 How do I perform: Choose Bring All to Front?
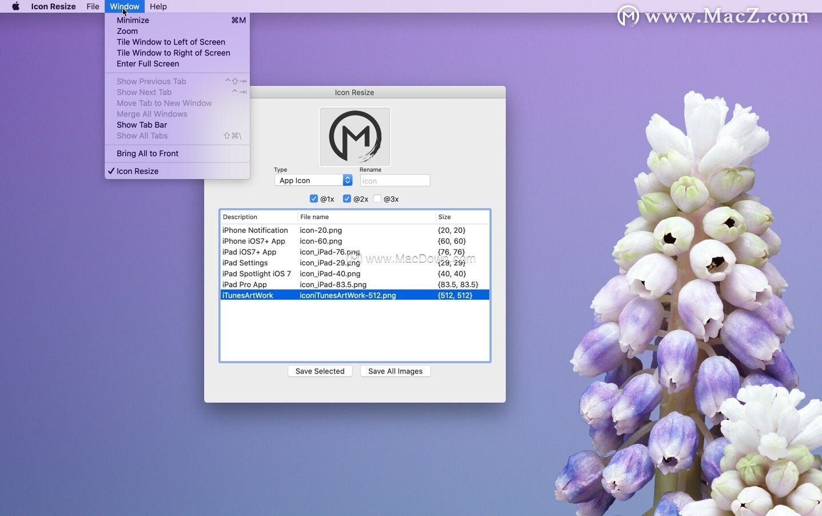[177, 153]
